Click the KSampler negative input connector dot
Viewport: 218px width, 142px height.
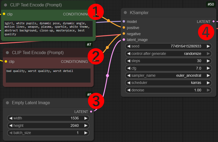(124, 34)
